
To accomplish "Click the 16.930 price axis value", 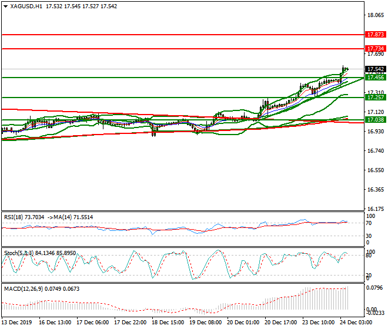I will point(376,132).
